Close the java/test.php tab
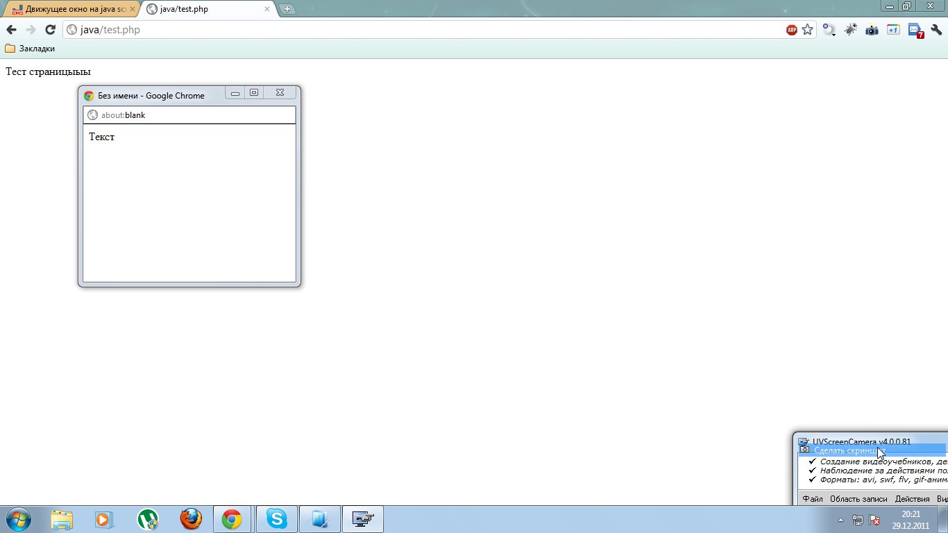Viewport: 948px width, 533px height. click(x=267, y=9)
